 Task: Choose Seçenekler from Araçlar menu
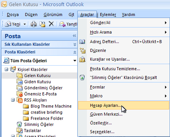click(x=124, y=132)
